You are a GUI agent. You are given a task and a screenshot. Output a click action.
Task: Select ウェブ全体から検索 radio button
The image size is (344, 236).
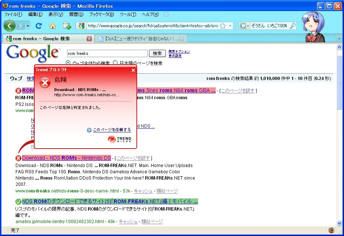click(x=68, y=63)
